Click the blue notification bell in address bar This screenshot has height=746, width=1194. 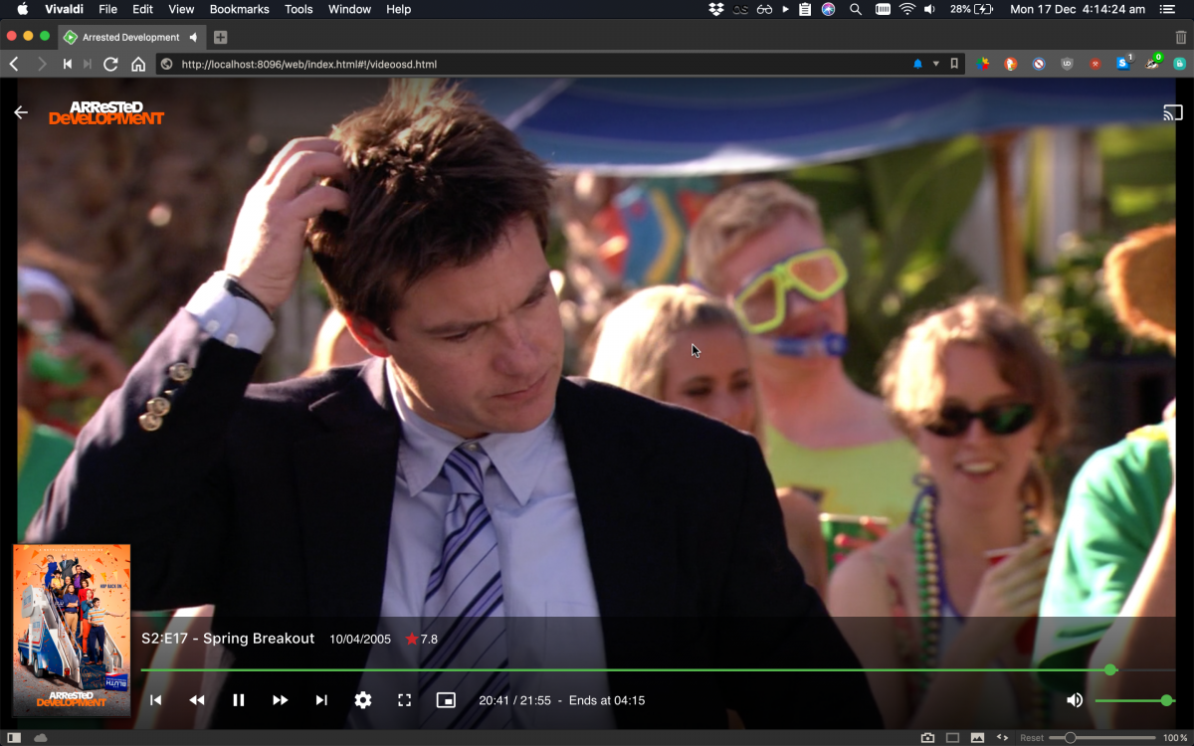click(x=917, y=64)
